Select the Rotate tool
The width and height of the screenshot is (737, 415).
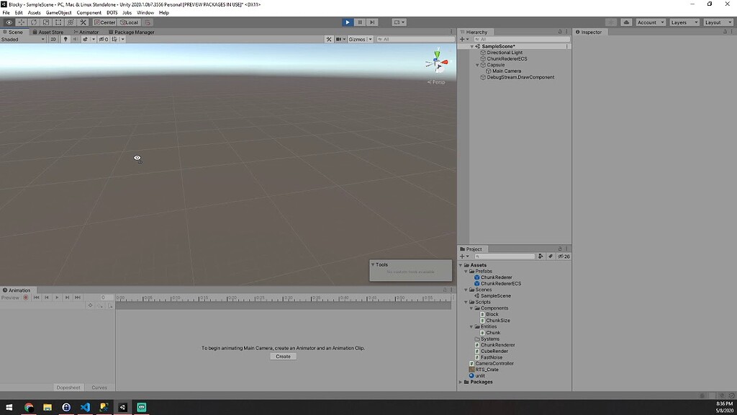pyautogui.click(x=33, y=22)
